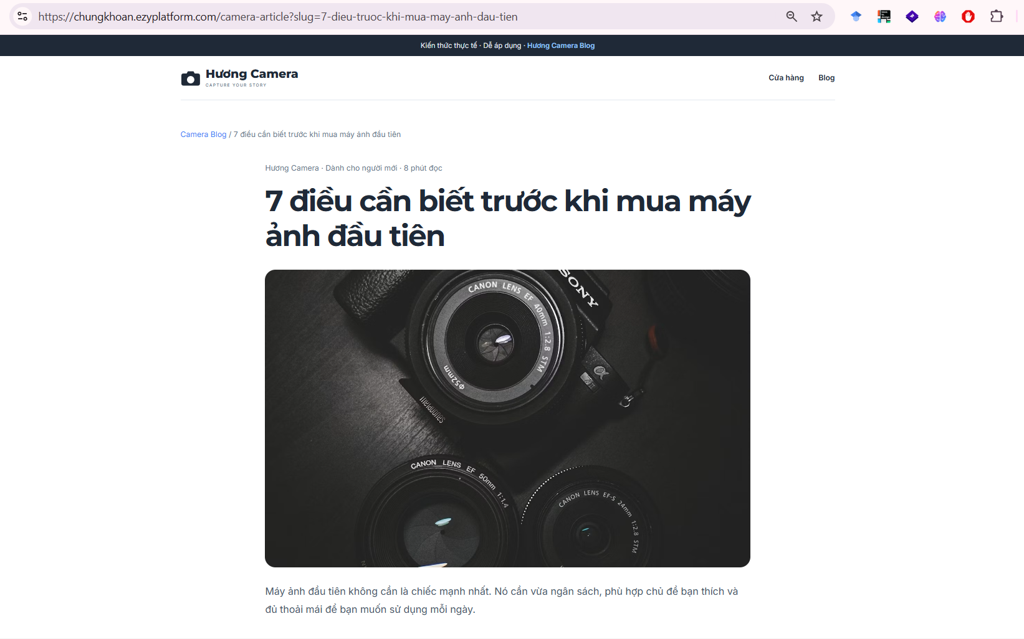1024x639 pixels.
Task: Click the article's camera lenses hero image
Action: tap(507, 419)
